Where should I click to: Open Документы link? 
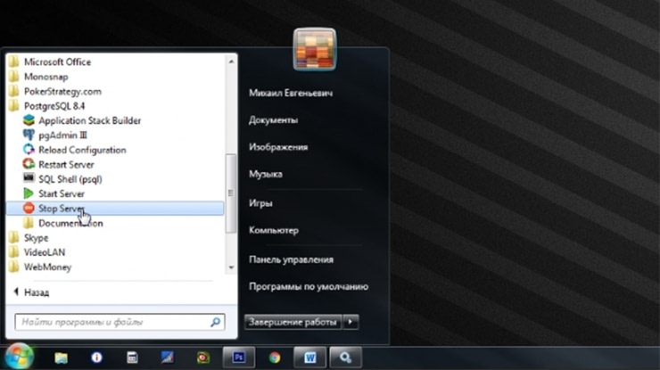tap(273, 120)
